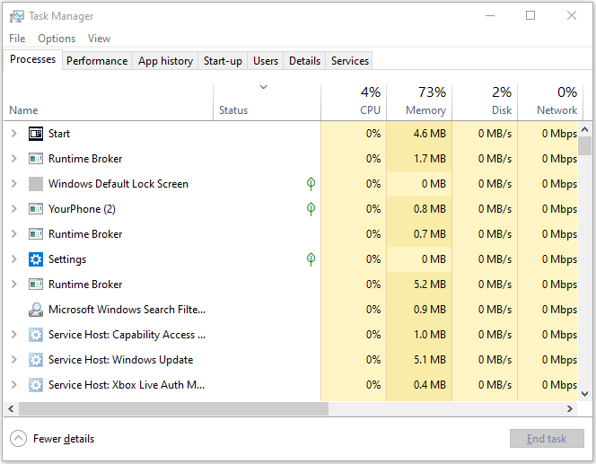Click the 5.1 MB memory value
The height and width of the screenshot is (464, 596).
coord(430,360)
